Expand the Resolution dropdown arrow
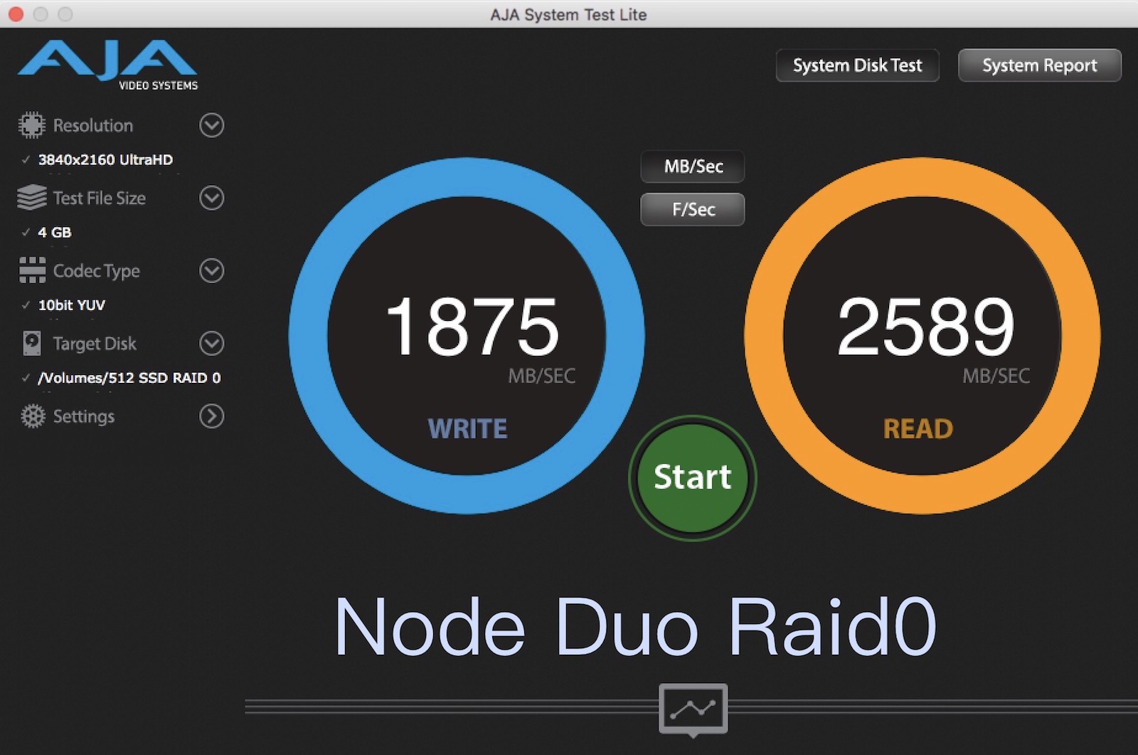 pyautogui.click(x=211, y=125)
